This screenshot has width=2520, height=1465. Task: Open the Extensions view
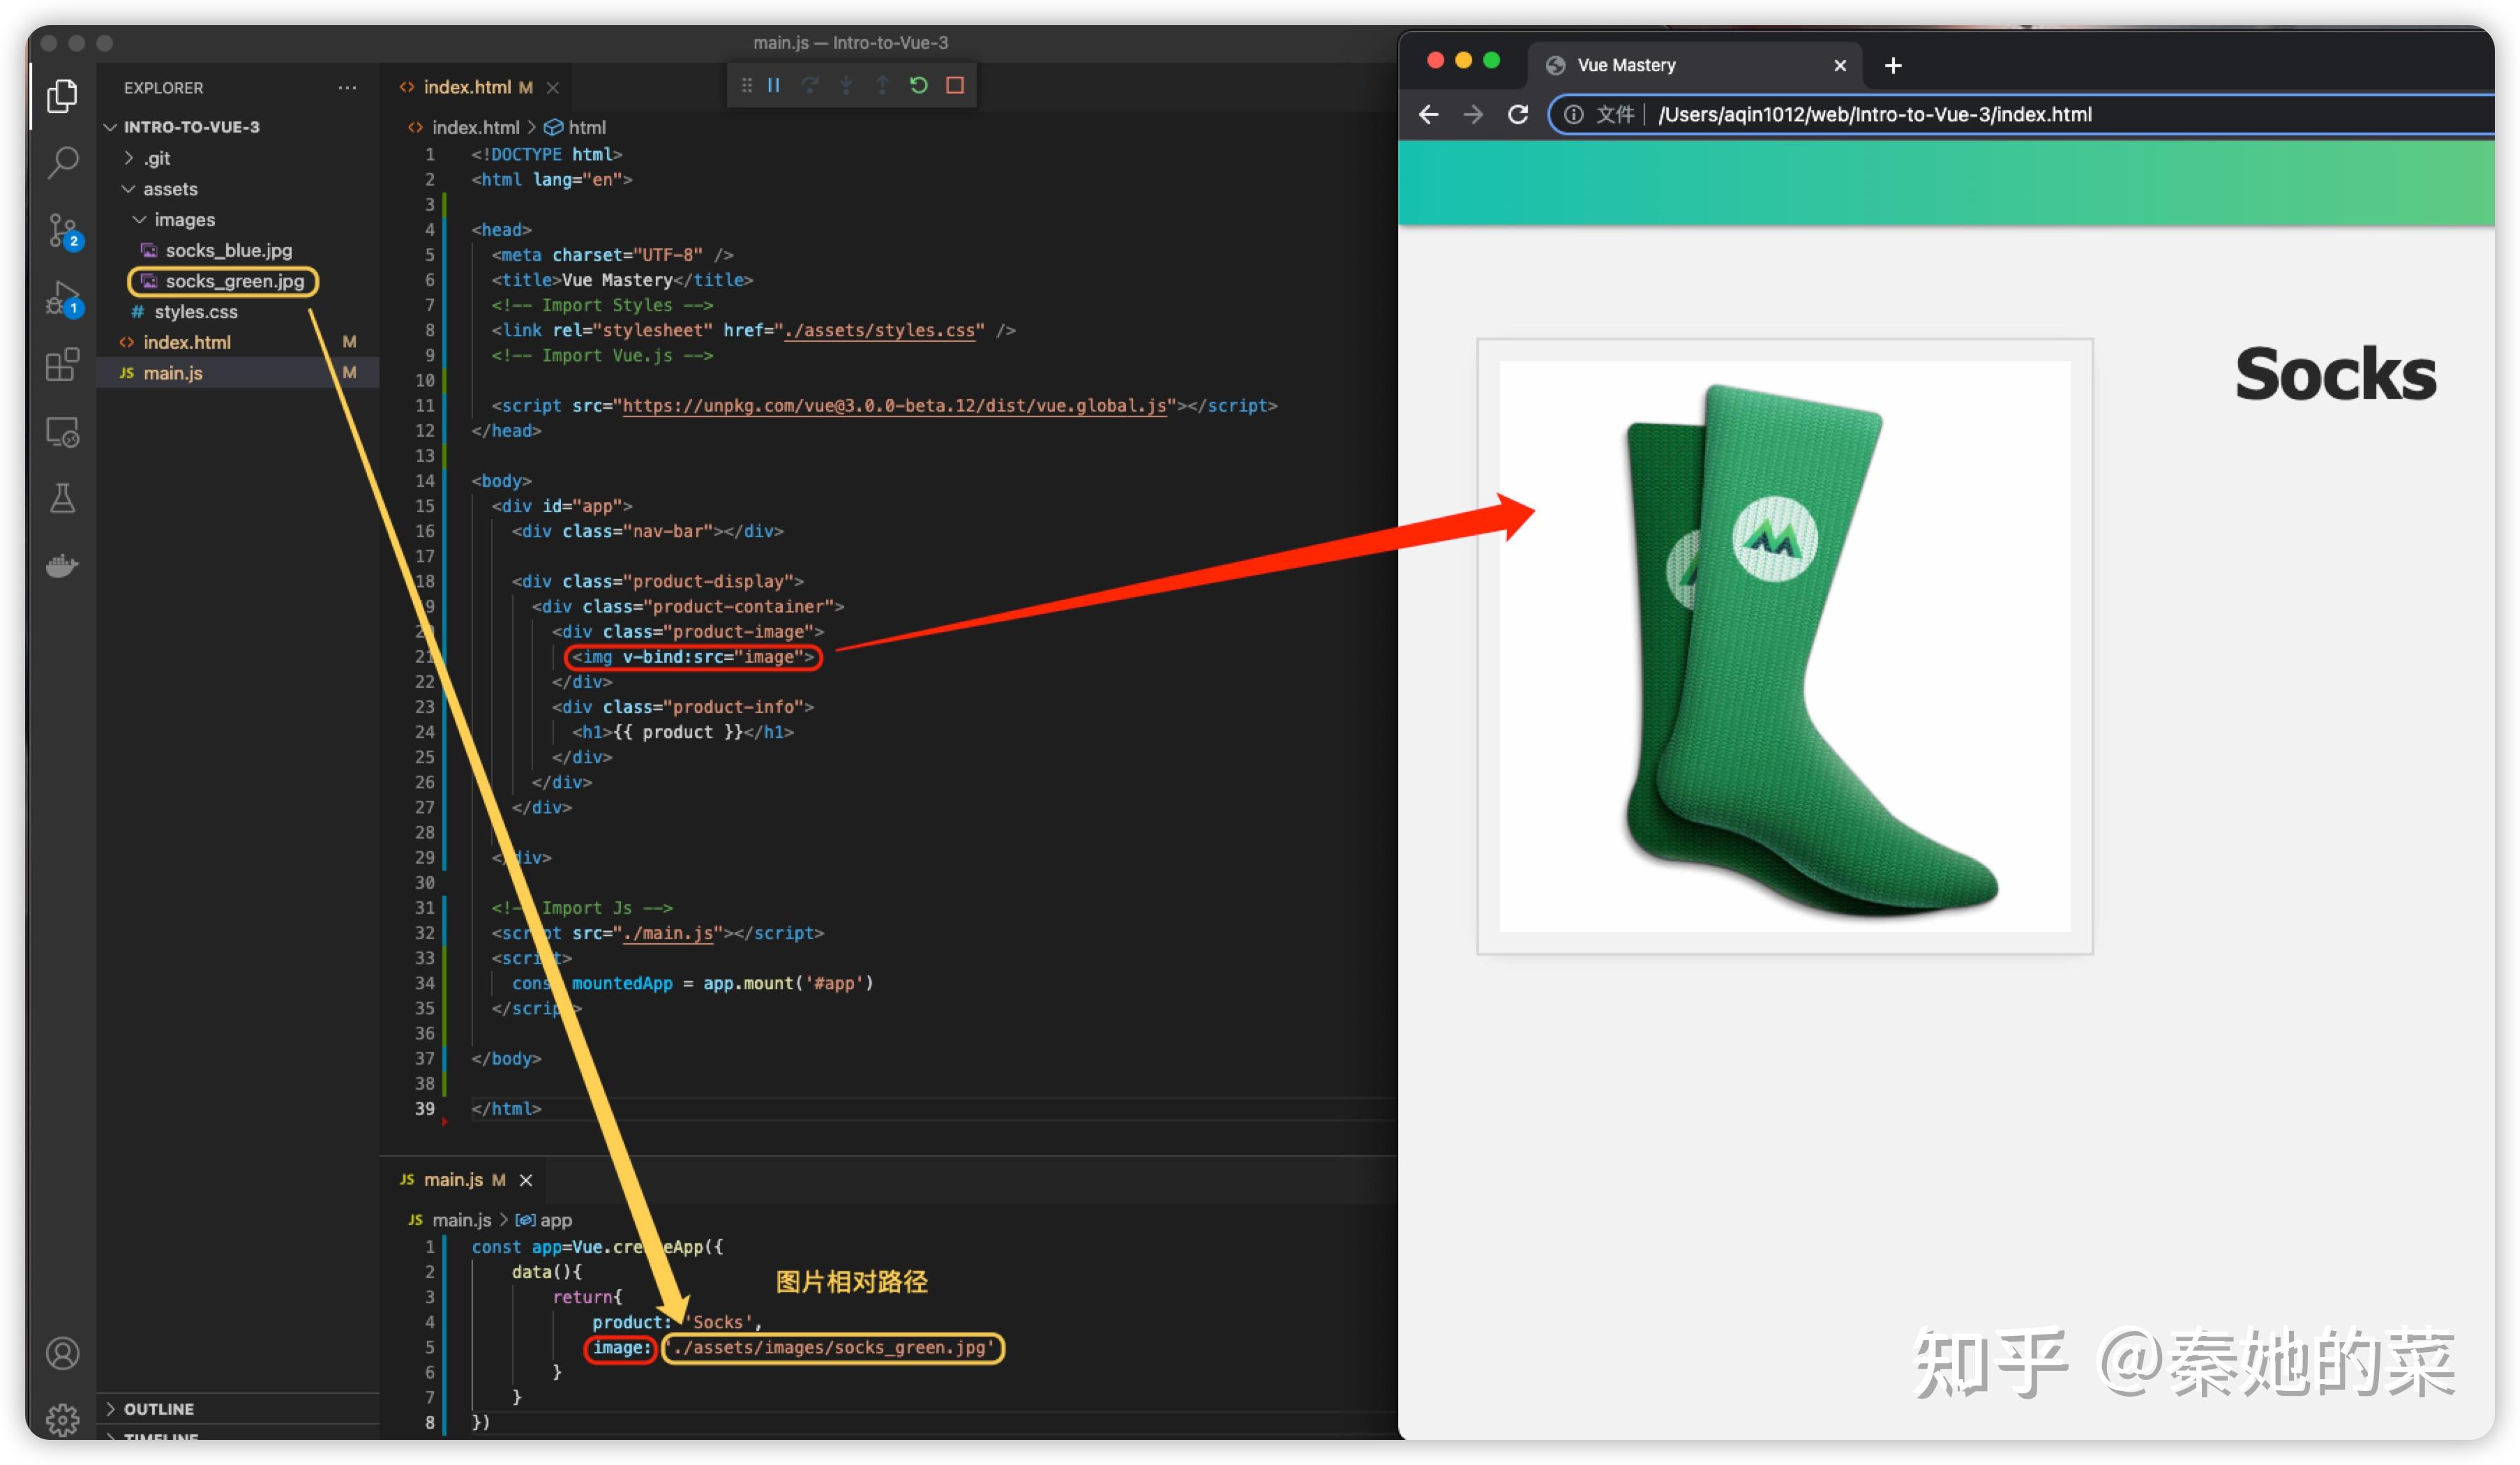(x=63, y=365)
